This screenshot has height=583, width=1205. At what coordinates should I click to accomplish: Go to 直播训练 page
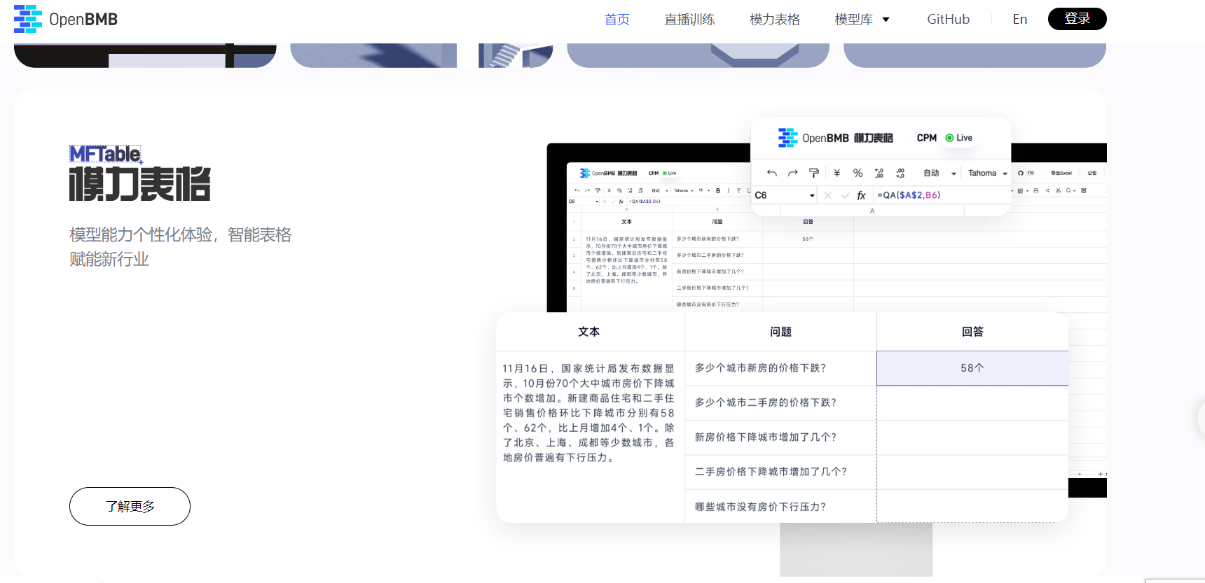689,20
